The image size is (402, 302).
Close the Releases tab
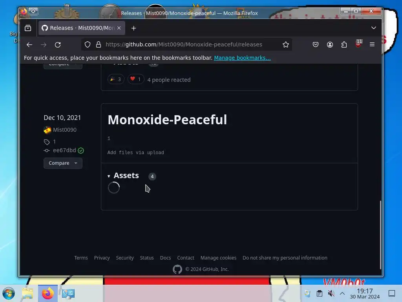point(119,28)
